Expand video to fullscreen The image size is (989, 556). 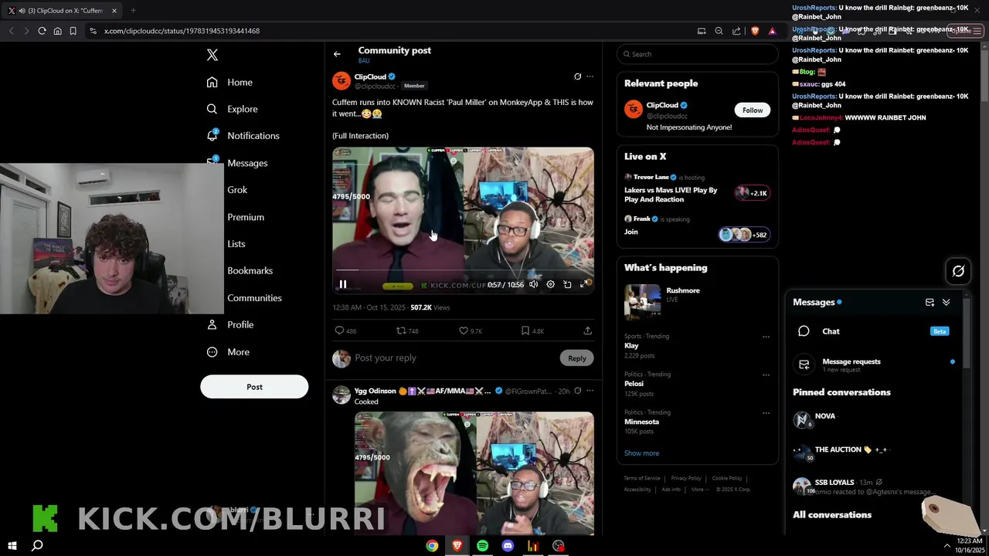(x=583, y=284)
